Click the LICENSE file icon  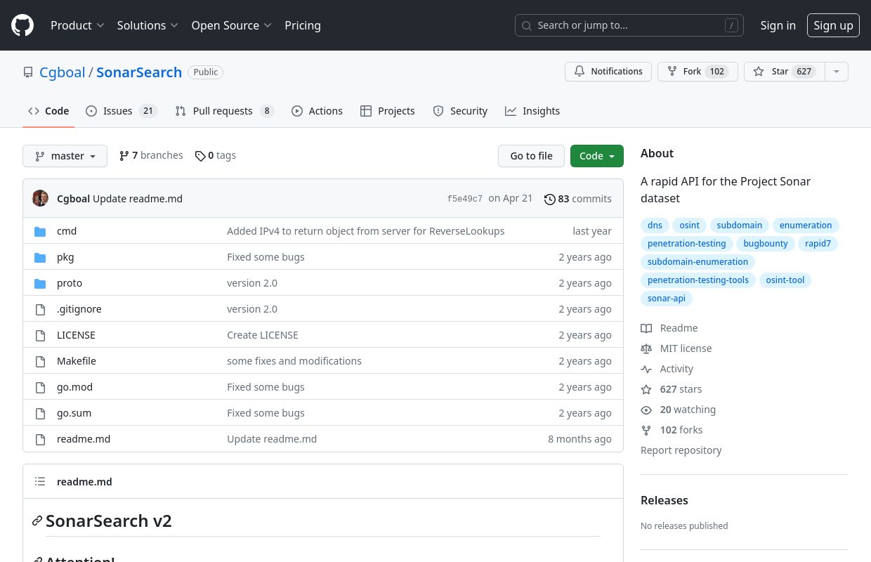tap(40, 335)
